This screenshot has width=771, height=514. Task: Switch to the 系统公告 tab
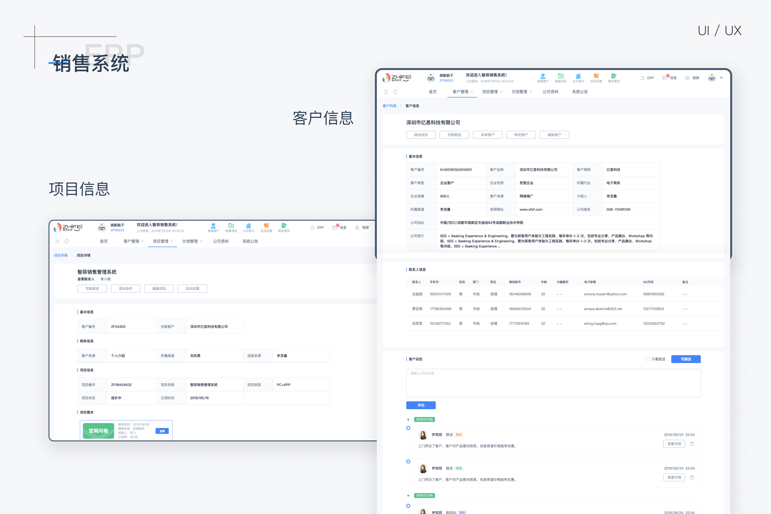579,92
